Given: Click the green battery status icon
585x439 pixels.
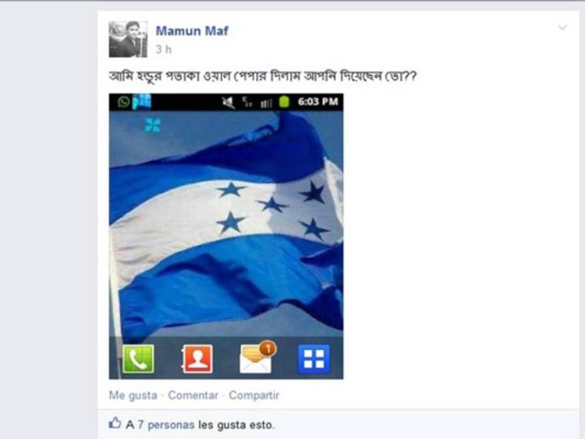Looking at the screenshot, I should pos(284,101).
